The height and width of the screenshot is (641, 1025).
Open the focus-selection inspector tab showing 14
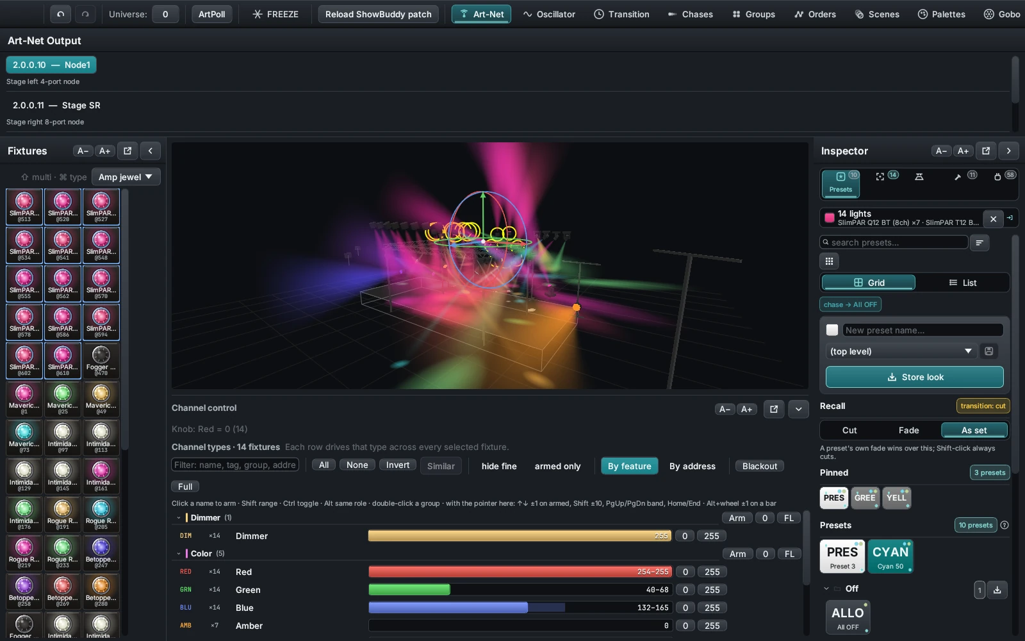click(x=887, y=176)
